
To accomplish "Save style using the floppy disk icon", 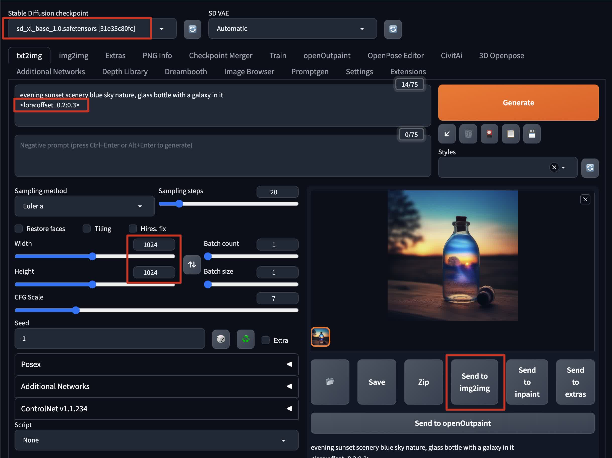I will (531, 134).
